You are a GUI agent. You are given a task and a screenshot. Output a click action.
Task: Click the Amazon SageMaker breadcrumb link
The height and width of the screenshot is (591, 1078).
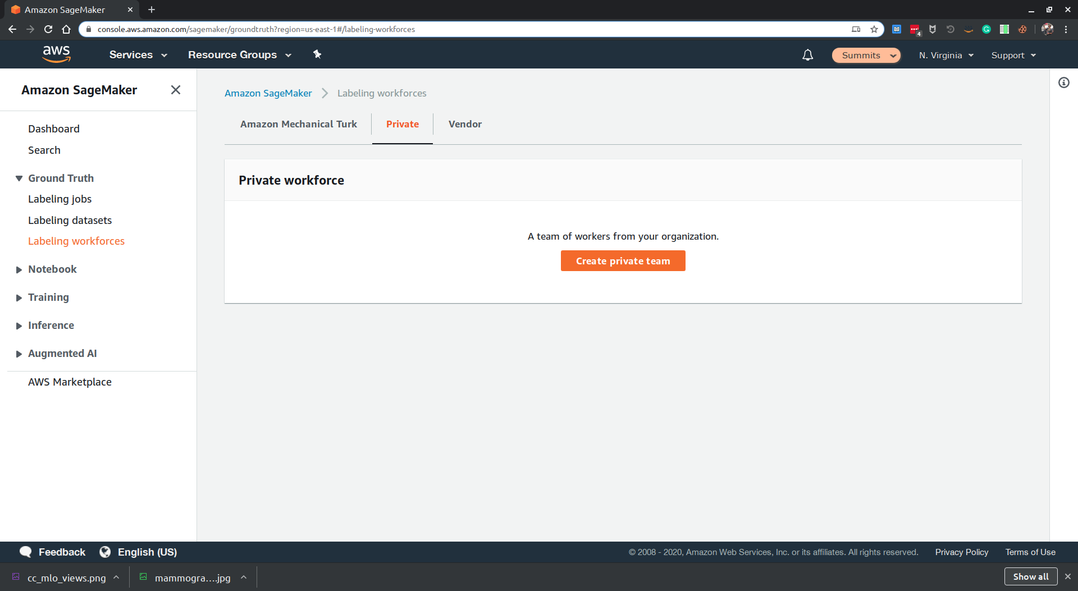pyautogui.click(x=268, y=93)
